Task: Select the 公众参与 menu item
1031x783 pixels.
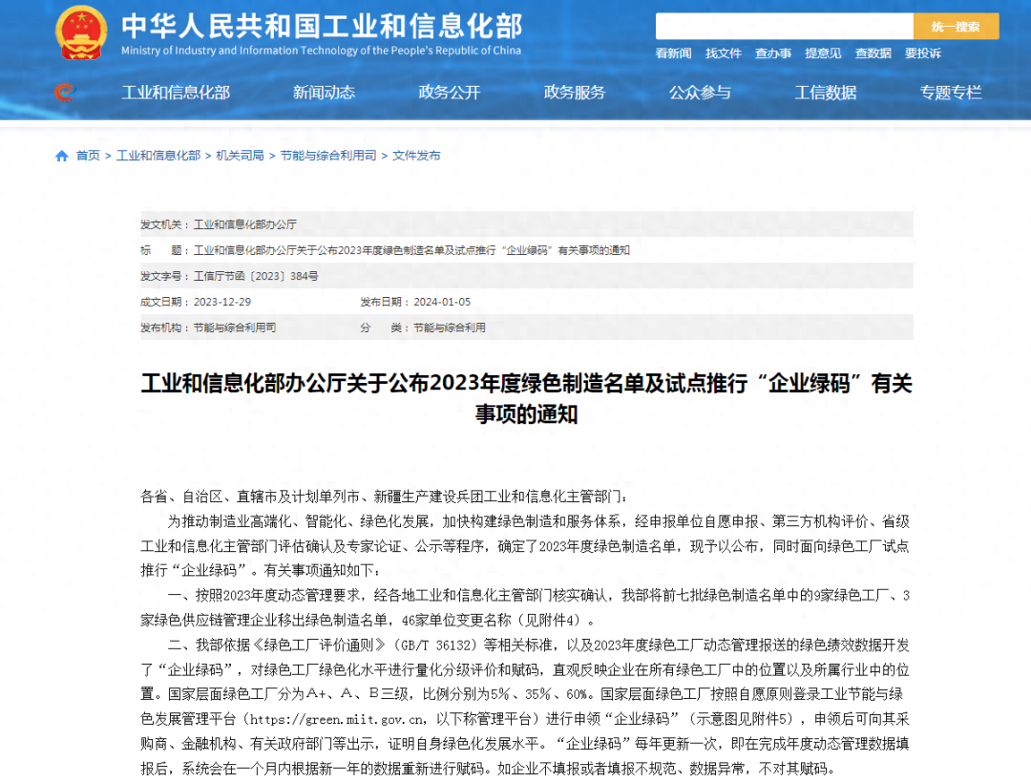Action: click(700, 93)
